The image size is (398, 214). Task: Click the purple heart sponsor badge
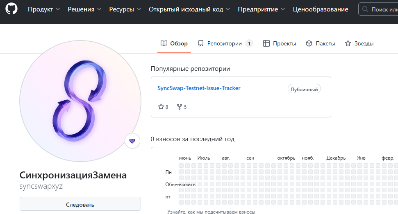point(132,141)
